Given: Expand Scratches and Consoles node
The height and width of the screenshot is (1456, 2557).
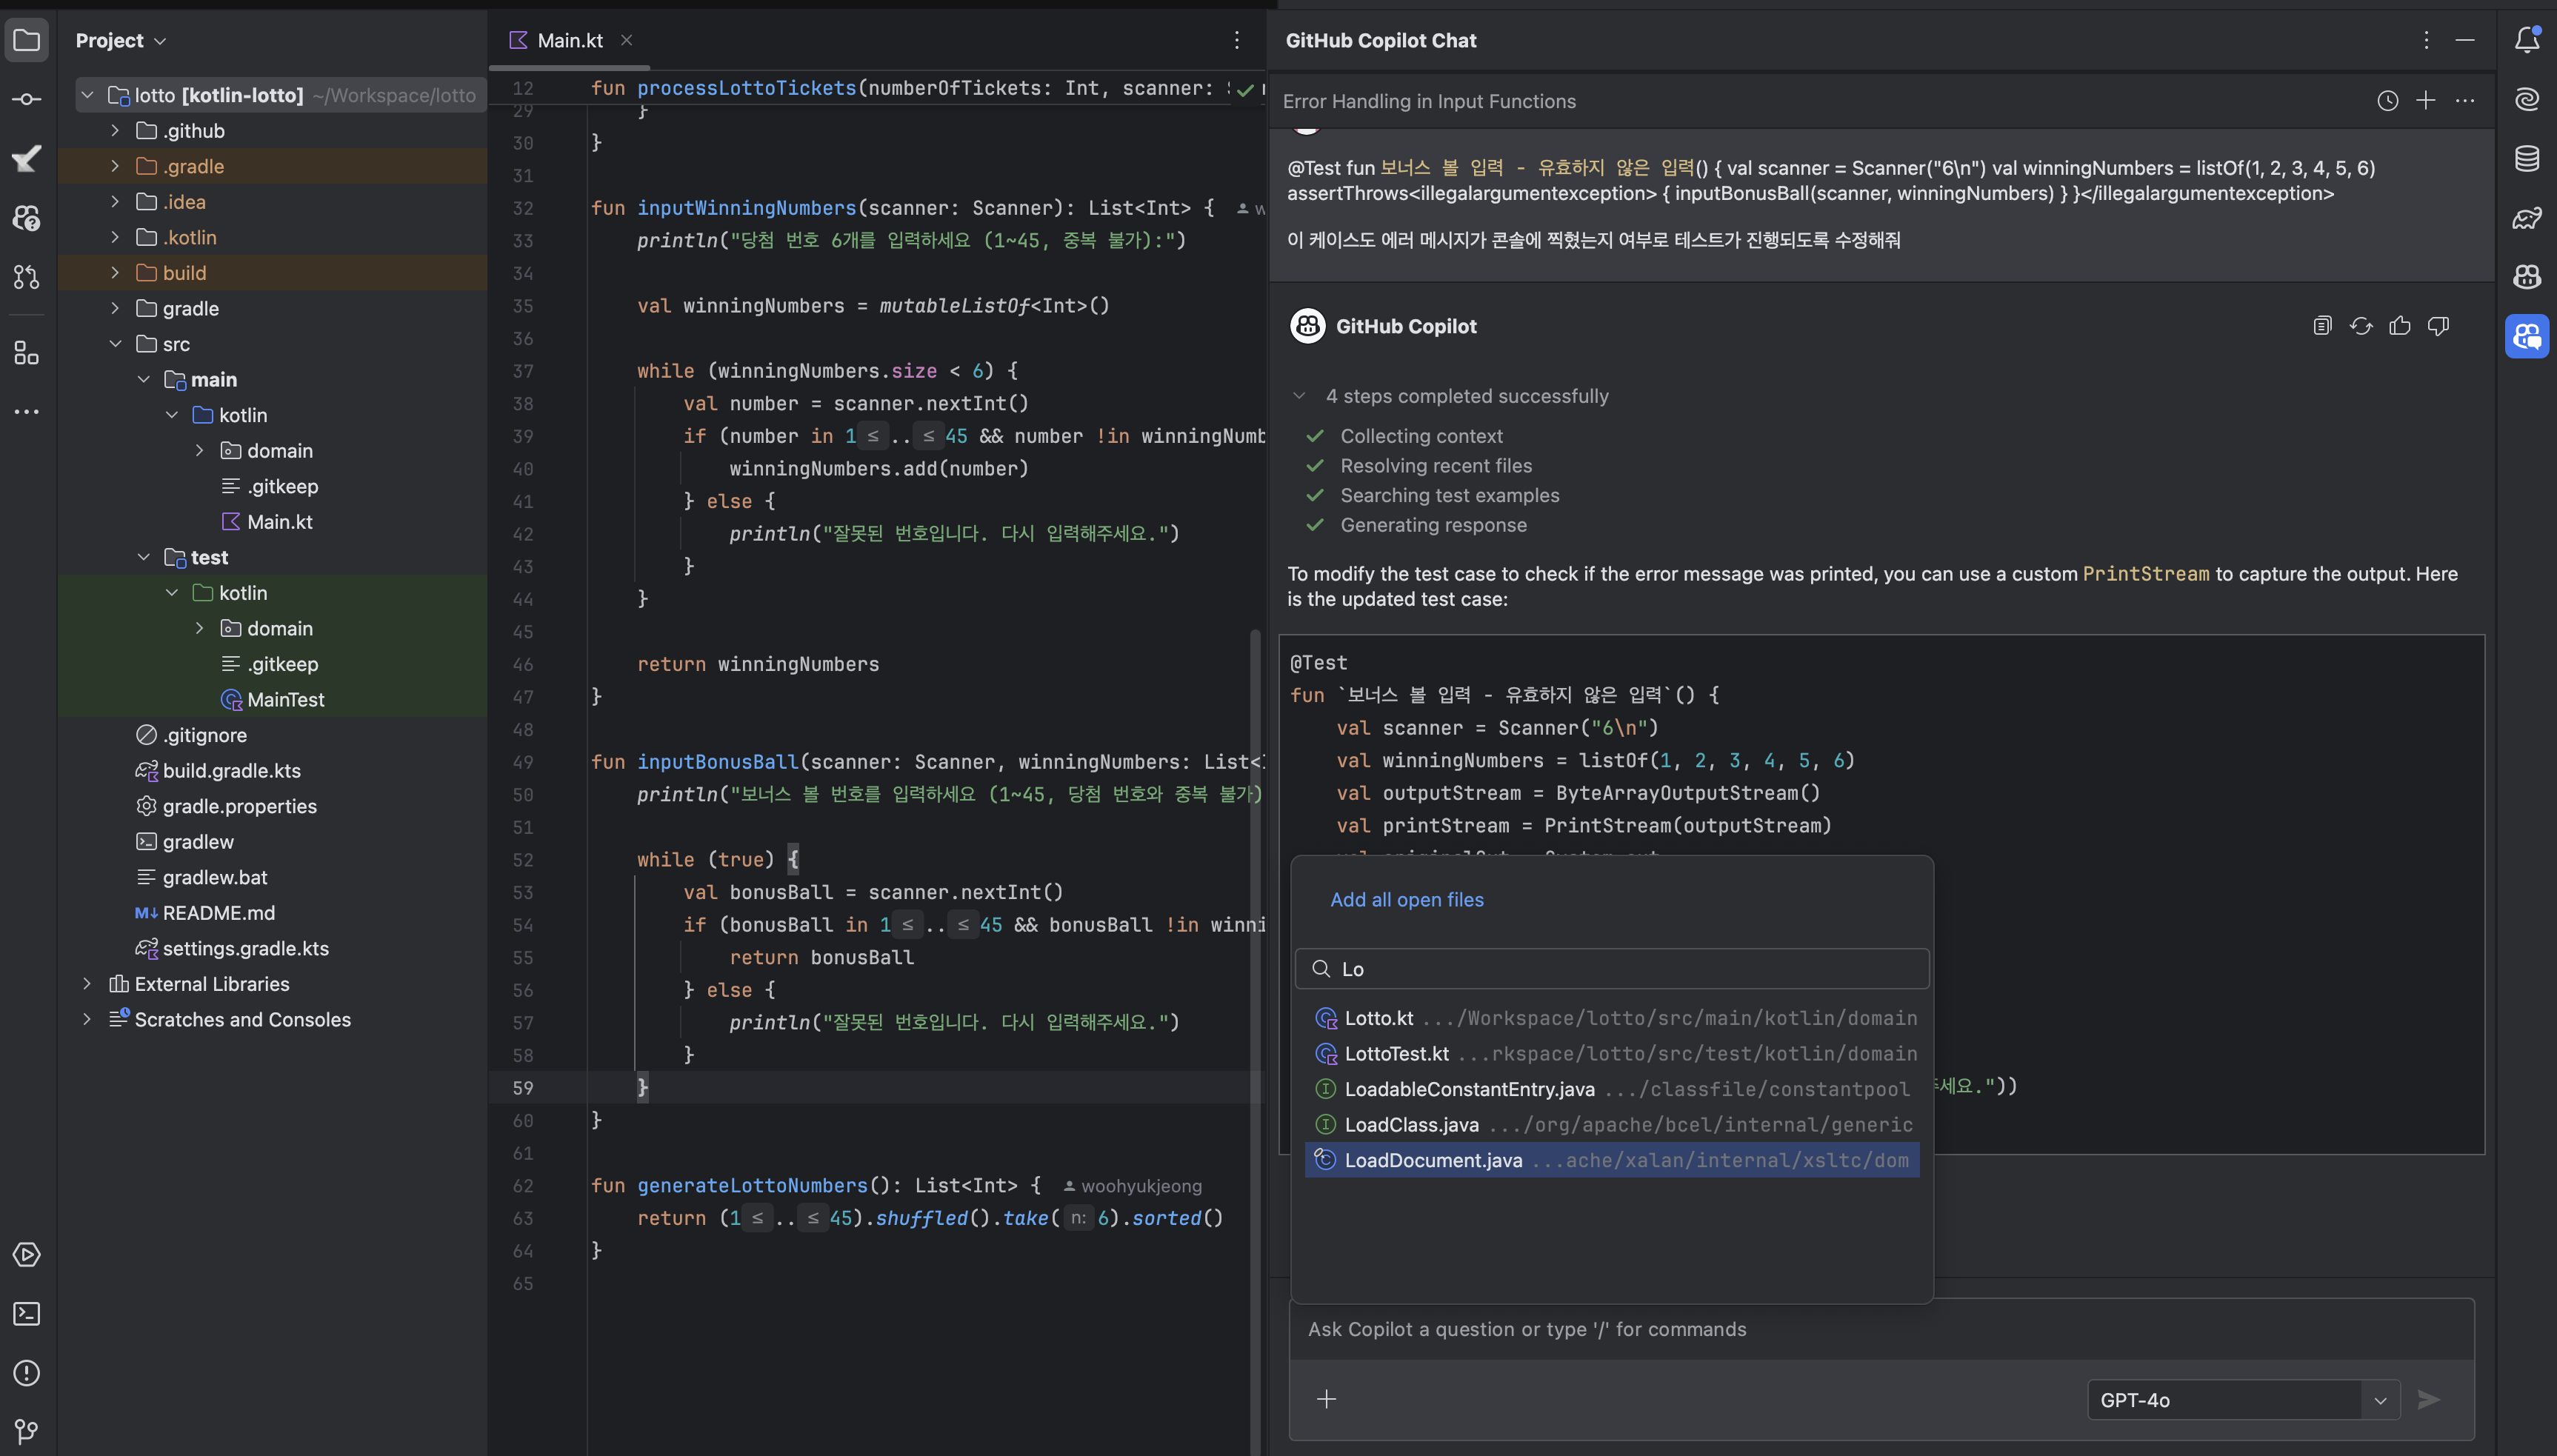Looking at the screenshot, I should coord(87,1019).
